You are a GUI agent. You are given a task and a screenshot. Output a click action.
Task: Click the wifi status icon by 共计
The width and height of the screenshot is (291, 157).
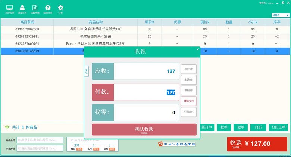7,127
